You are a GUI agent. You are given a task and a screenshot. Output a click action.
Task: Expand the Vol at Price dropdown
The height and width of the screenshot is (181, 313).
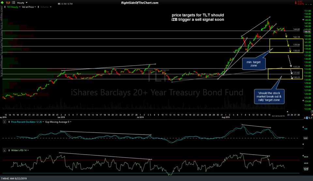click(x=35, y=7)
